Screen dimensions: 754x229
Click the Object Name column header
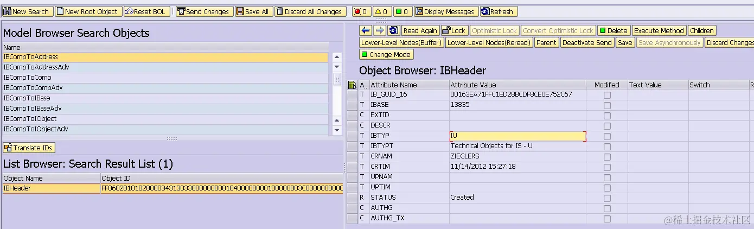click(51, 178)
